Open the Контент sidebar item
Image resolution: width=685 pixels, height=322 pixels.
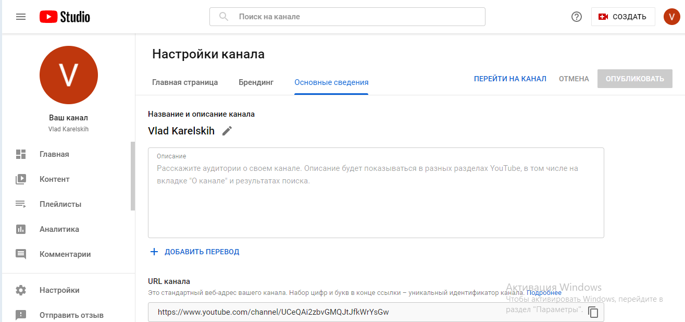54,179
